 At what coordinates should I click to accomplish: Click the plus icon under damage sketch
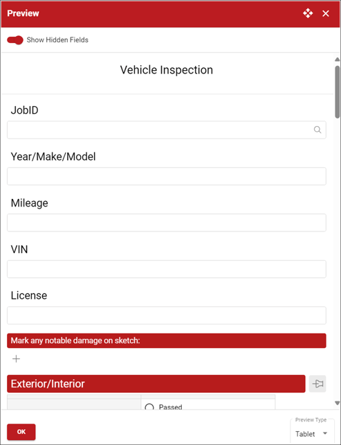16,359
